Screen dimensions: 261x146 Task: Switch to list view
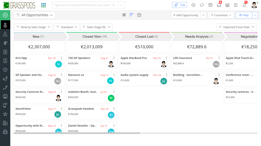(x=124, y=15)
